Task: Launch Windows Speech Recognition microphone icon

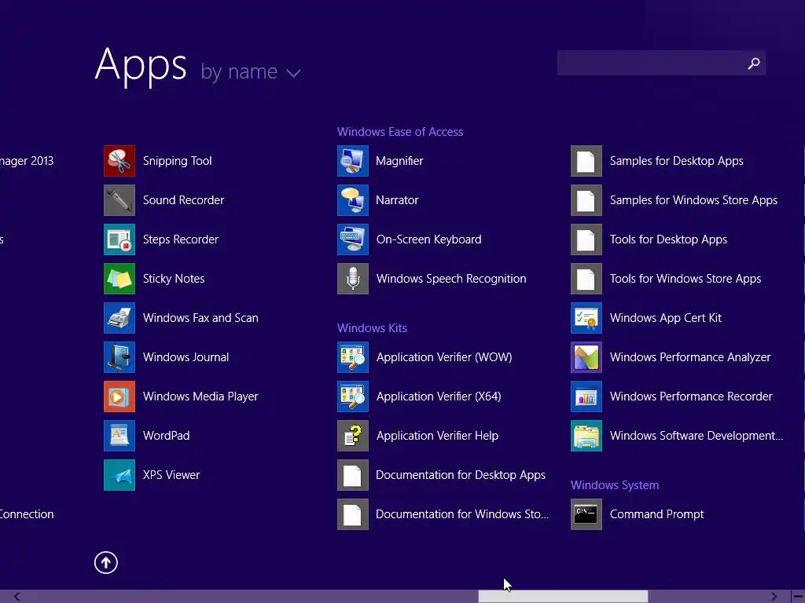Action: coord(353,279)
